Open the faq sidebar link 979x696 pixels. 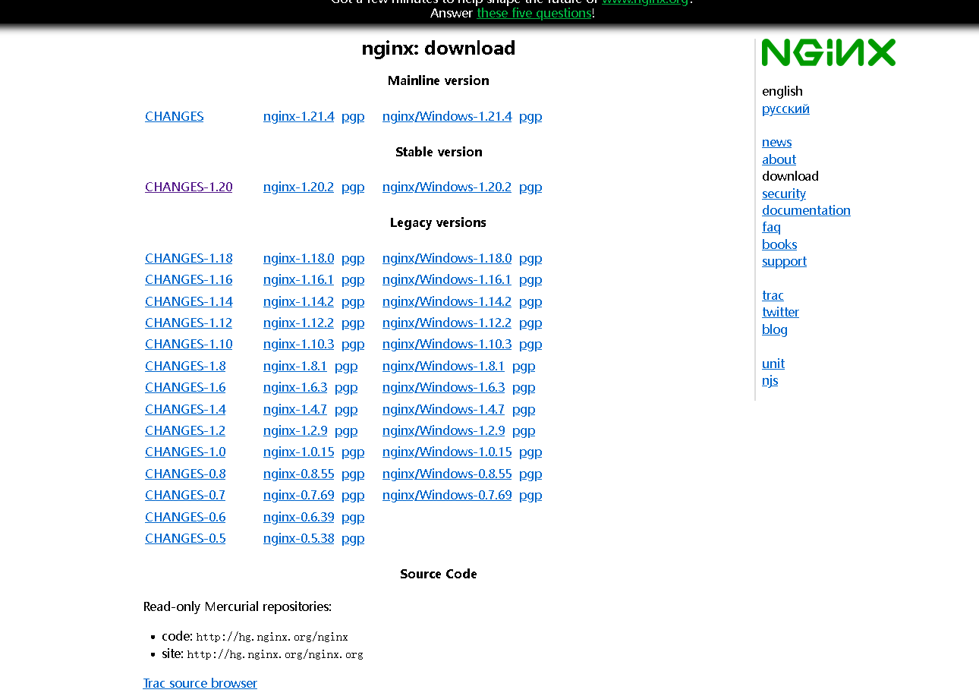tap(771, 227)
